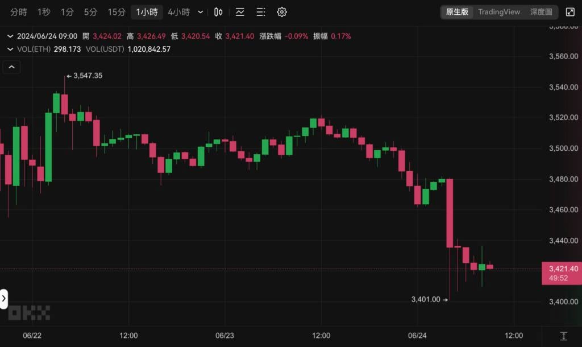Click the list-style drawing tools icon
The image size is (582, 347).
(261, 12)
